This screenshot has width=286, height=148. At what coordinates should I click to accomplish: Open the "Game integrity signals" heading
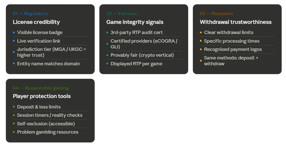(x=135, y=22)
